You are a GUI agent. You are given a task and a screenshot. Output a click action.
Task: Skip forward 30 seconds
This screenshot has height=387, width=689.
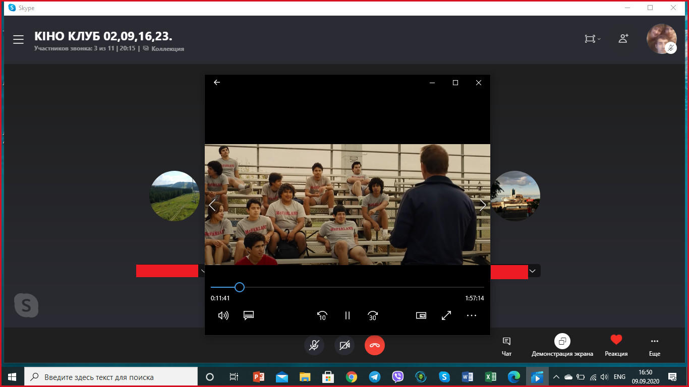[x=373, y=315]
